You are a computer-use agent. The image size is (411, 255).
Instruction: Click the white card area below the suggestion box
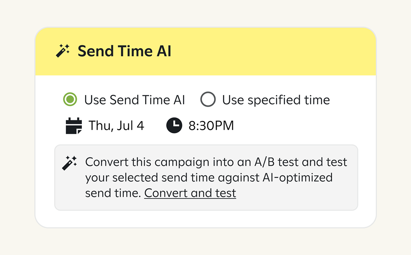coord(206,219)
